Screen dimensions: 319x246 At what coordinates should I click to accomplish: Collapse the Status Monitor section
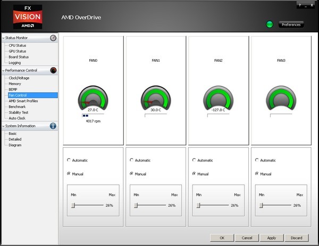pos(2,38)
